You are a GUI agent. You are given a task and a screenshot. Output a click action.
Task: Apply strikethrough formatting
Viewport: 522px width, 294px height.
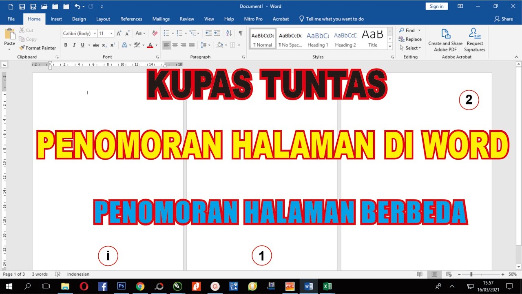(x=96, y=45)
